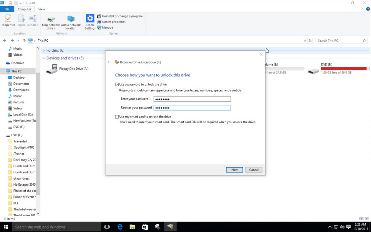Show hidden system tray icons

[330, 227]
